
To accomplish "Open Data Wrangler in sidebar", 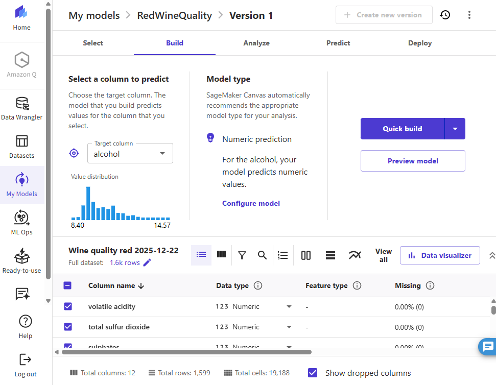I will (22, 108).
